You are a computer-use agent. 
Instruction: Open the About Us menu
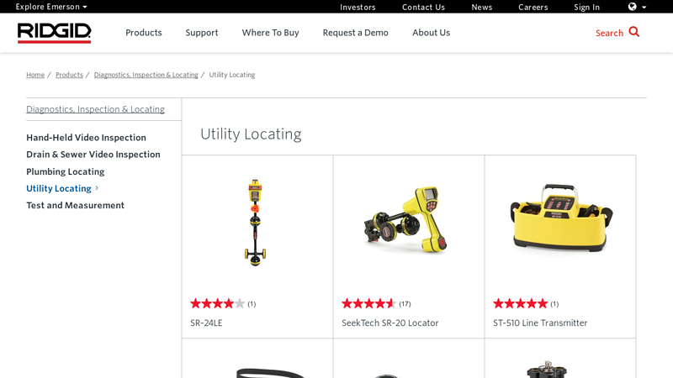pos(431,33)
